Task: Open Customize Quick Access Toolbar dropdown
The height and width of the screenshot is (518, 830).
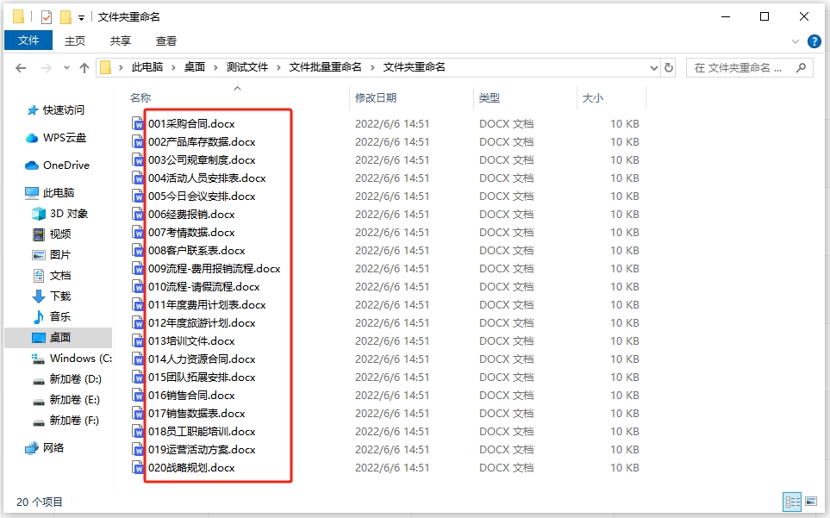Action: [x=81, y=18]
